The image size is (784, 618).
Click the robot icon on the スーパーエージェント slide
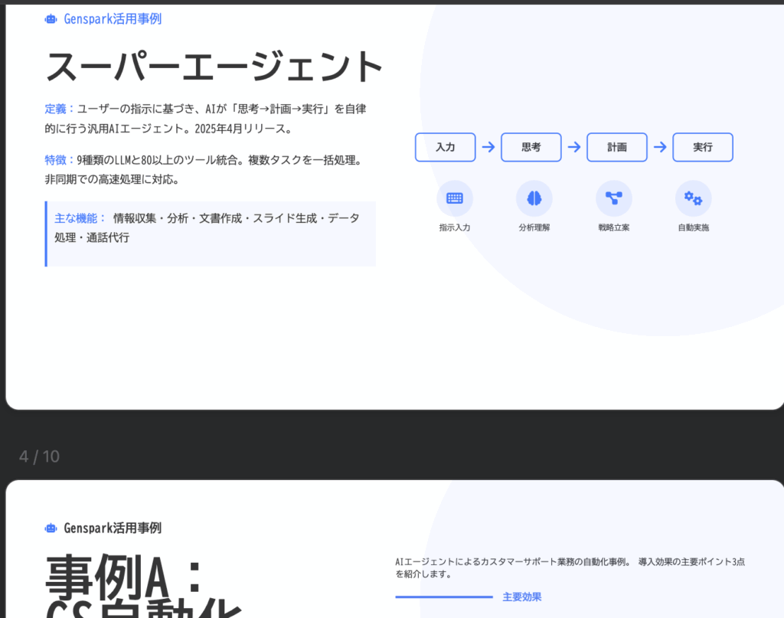tap(51, 19)
